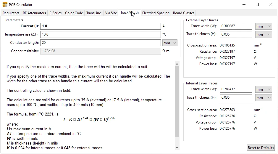278x154 pixels.
Task: Switch to the RF Attenuators tab
Action: pos(34,13)
